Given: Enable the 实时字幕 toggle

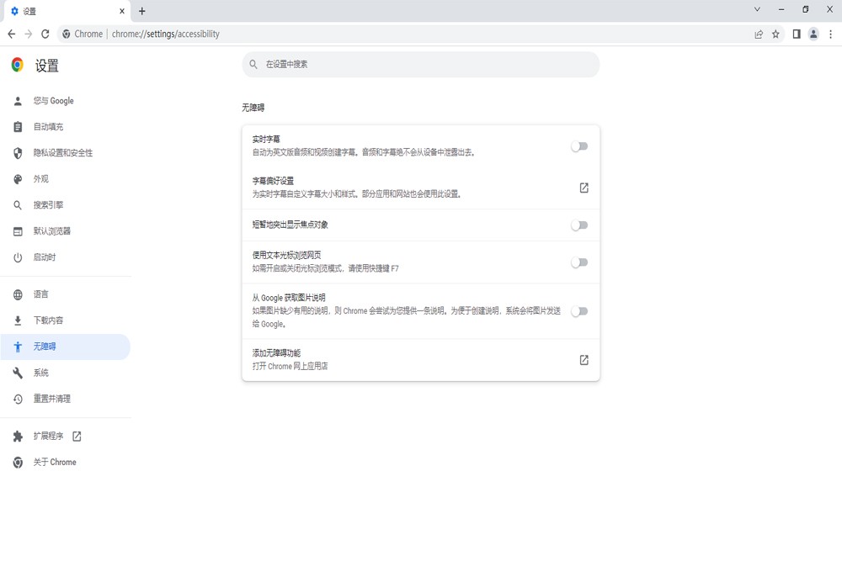Looking at the screenshot, I should tap(579, 146).
